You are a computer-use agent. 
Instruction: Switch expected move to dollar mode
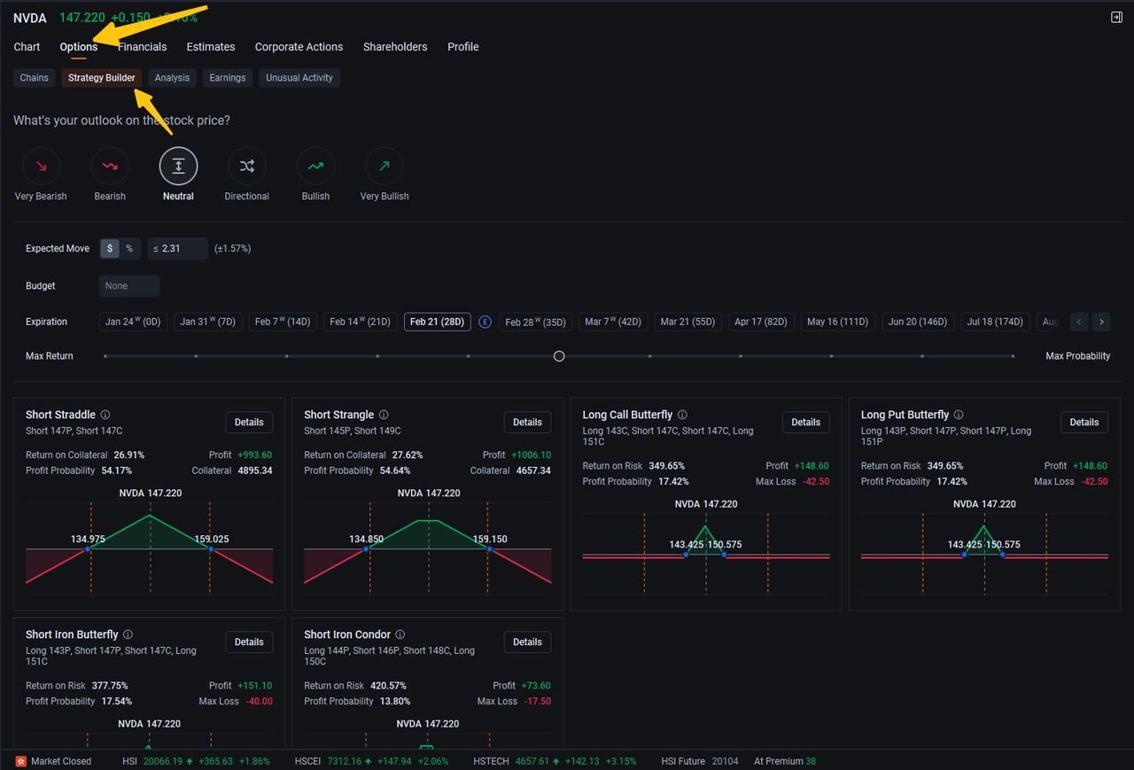click(x=110, y=249)
